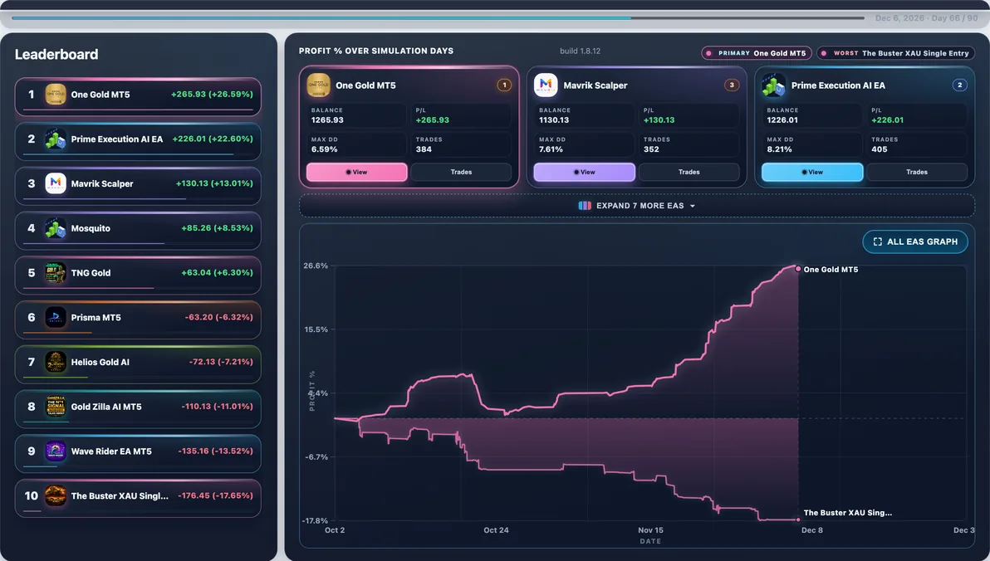This screenshot has height=561, width=990.
Task: Select WORST The Buster XAU pill
Action: [x=895, y=53]
